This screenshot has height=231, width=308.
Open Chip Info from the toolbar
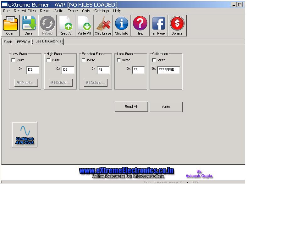pos(121,25)
